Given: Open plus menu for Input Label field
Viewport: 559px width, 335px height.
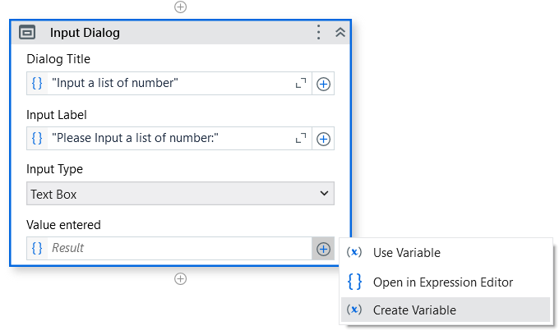Looking at the screenshot, I should [x=323, y=139].
